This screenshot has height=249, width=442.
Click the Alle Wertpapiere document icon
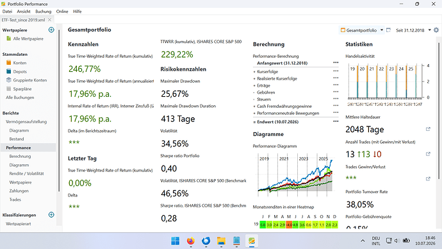pos(9,39)
